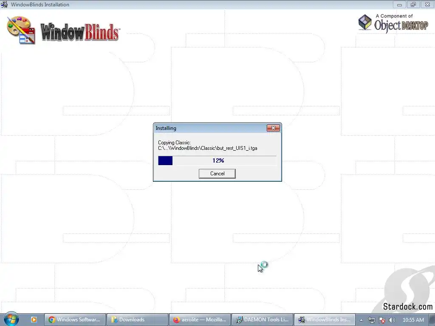Open the network status tray icon
Image resolution: width=435 pixels, height=326 pixels.
(x=371, y=320)
